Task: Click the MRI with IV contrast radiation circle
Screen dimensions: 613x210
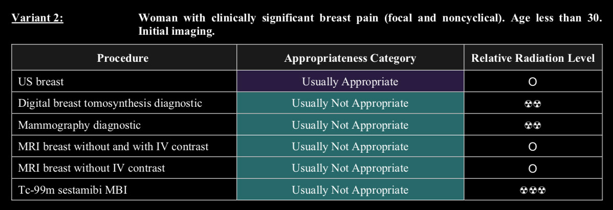Action: coord(532,147)
